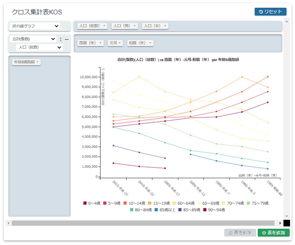Toggle the 0～4歳 legend swatch
Image resolution: width=295 pixels, height=245 pixels.
(85, 203)
